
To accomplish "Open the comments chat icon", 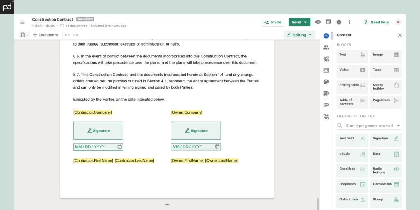I will point(329,22).
